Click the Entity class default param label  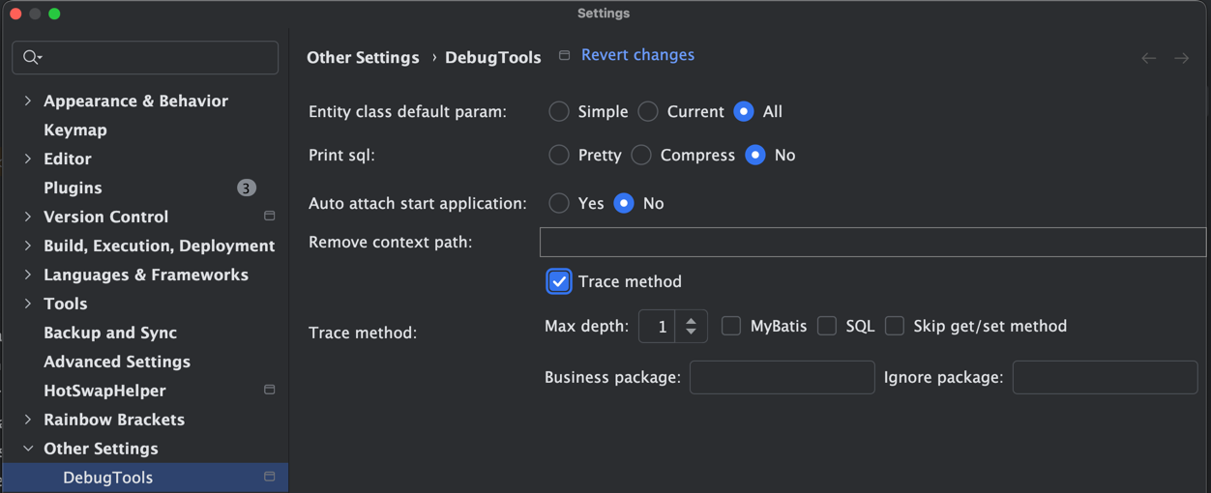(x=407, y=111)
